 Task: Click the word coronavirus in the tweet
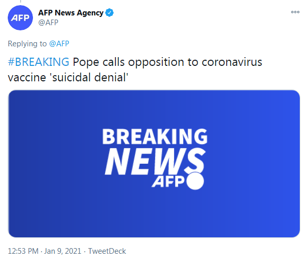[232, 62]
